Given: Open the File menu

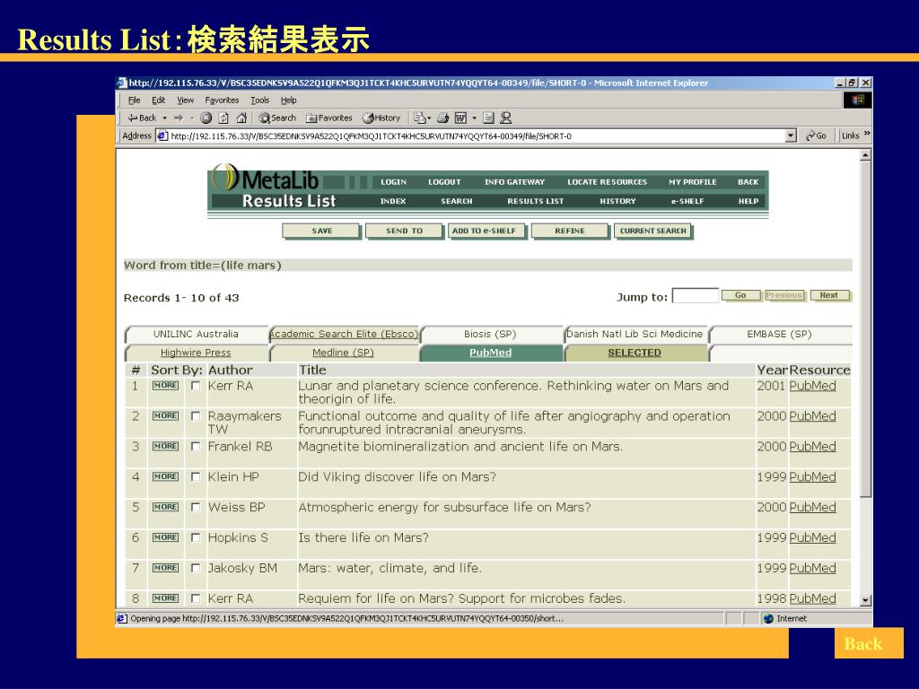Looking at the screenshot, I should pos(134,100).
